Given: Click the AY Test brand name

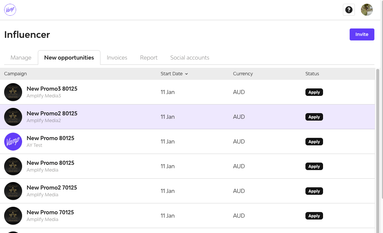Looking at the screenshot, I should pos(34,145).
